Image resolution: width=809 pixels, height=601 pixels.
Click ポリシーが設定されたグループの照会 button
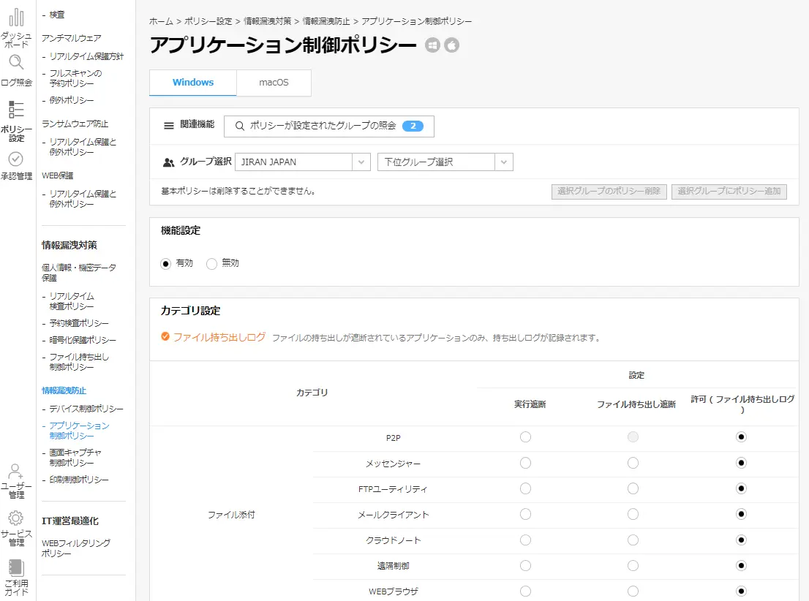click(328, 126)
